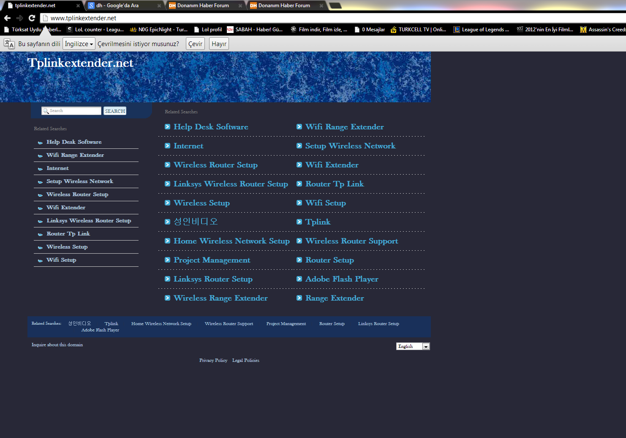626x438 pixels.
Task: Click the arrow icon beside Help Desk Software in main list
Action: coord(168,127)
